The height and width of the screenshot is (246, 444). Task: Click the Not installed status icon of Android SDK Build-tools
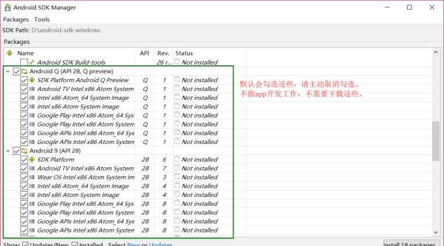click(x=177, y=62)
